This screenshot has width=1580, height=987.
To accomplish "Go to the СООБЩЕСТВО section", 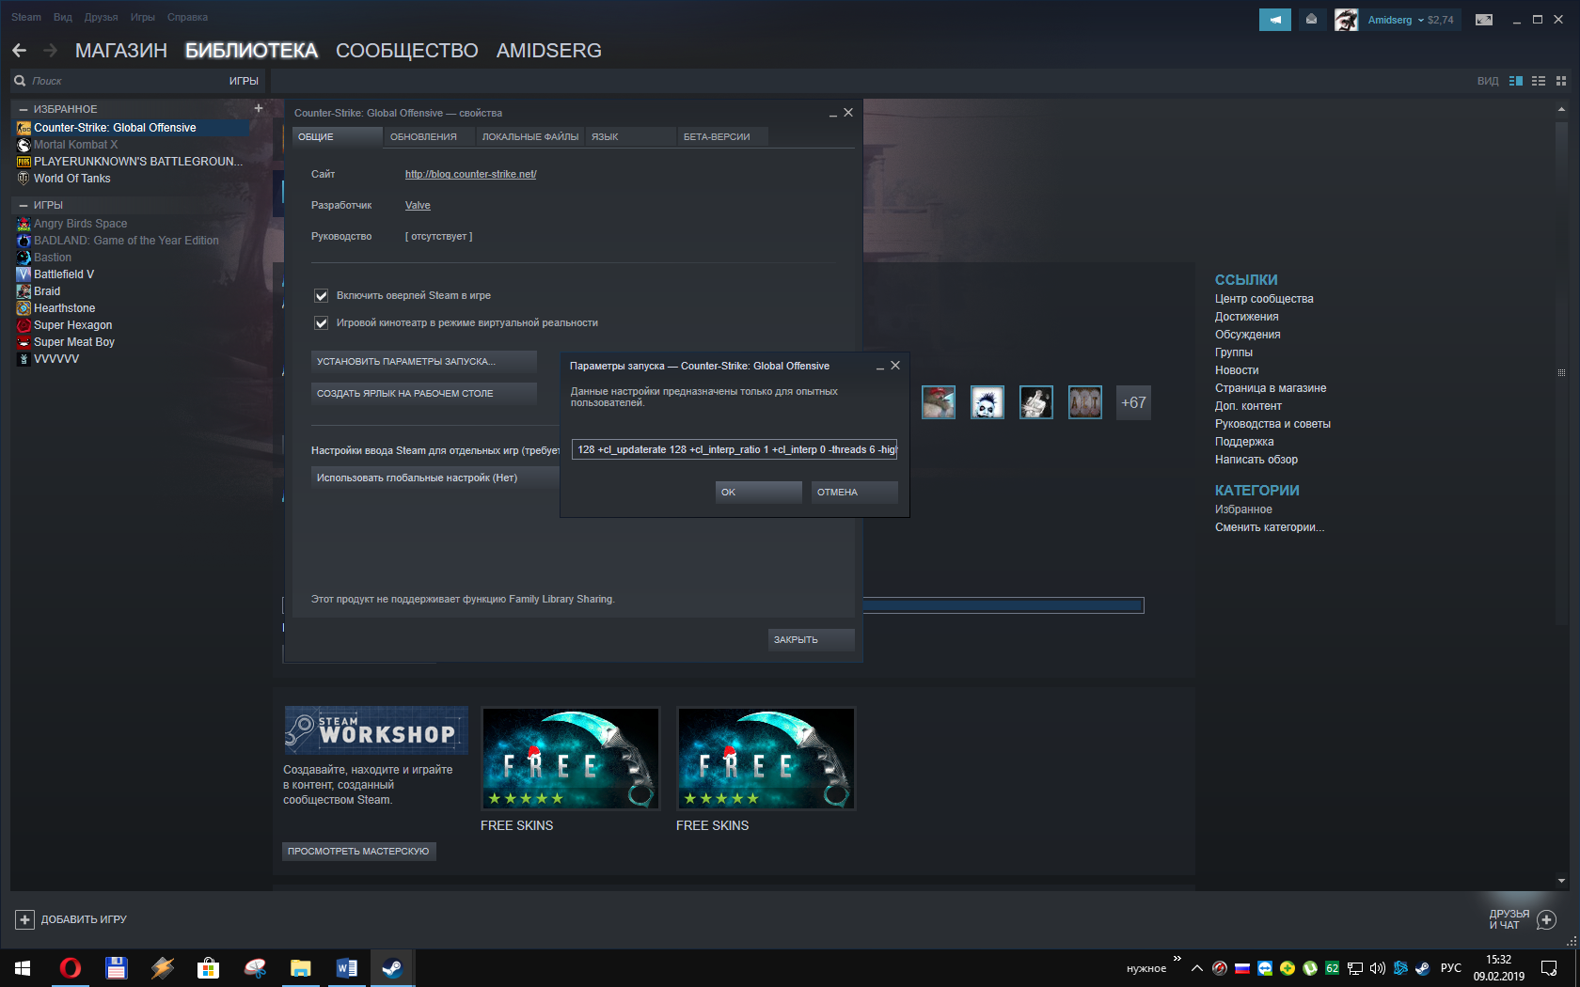I will (x=407, y=51).
